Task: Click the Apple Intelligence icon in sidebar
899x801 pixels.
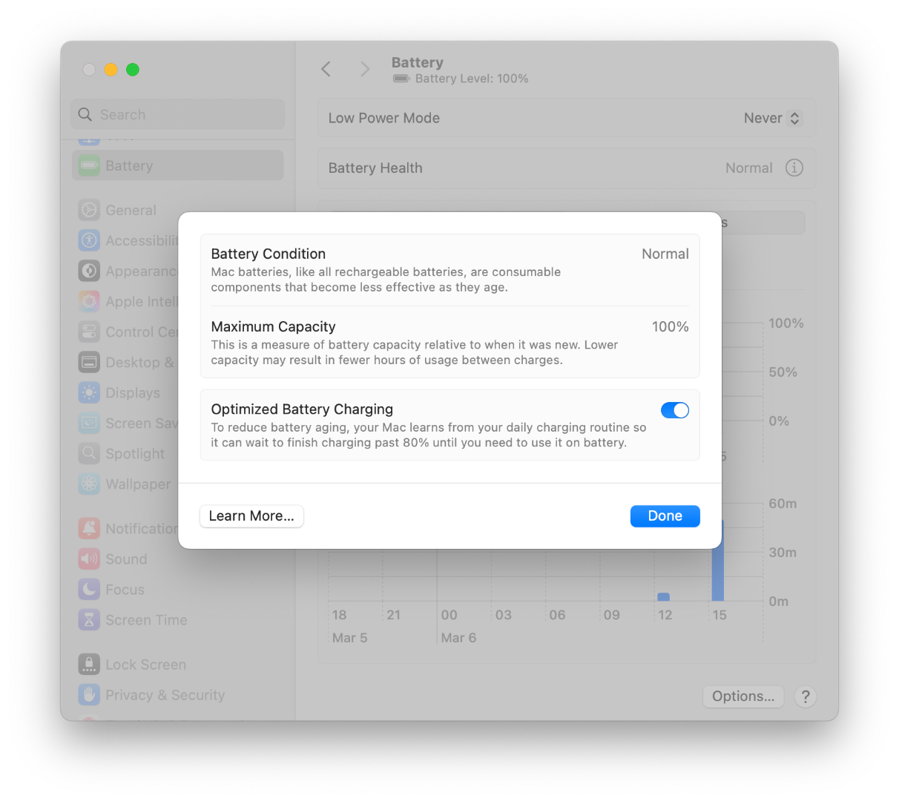Action: (x=89, y=301)
